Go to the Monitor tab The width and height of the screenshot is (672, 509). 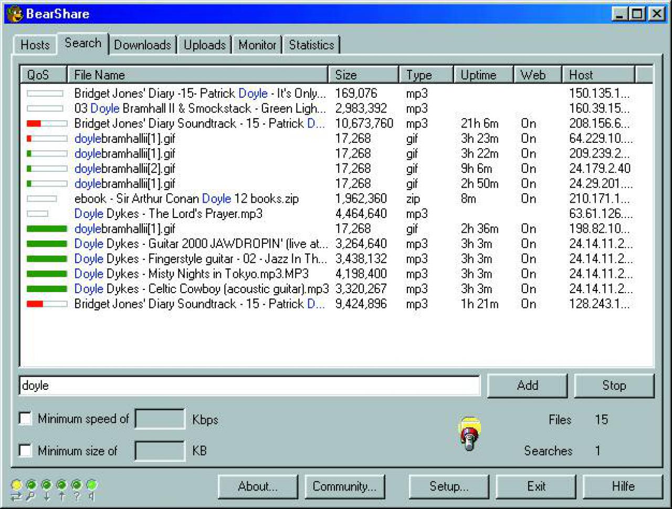pos(257,45)
